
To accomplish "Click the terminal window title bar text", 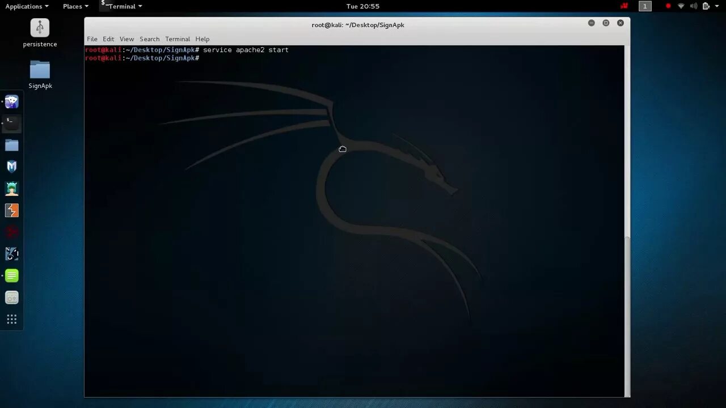I will coord(358,25).
